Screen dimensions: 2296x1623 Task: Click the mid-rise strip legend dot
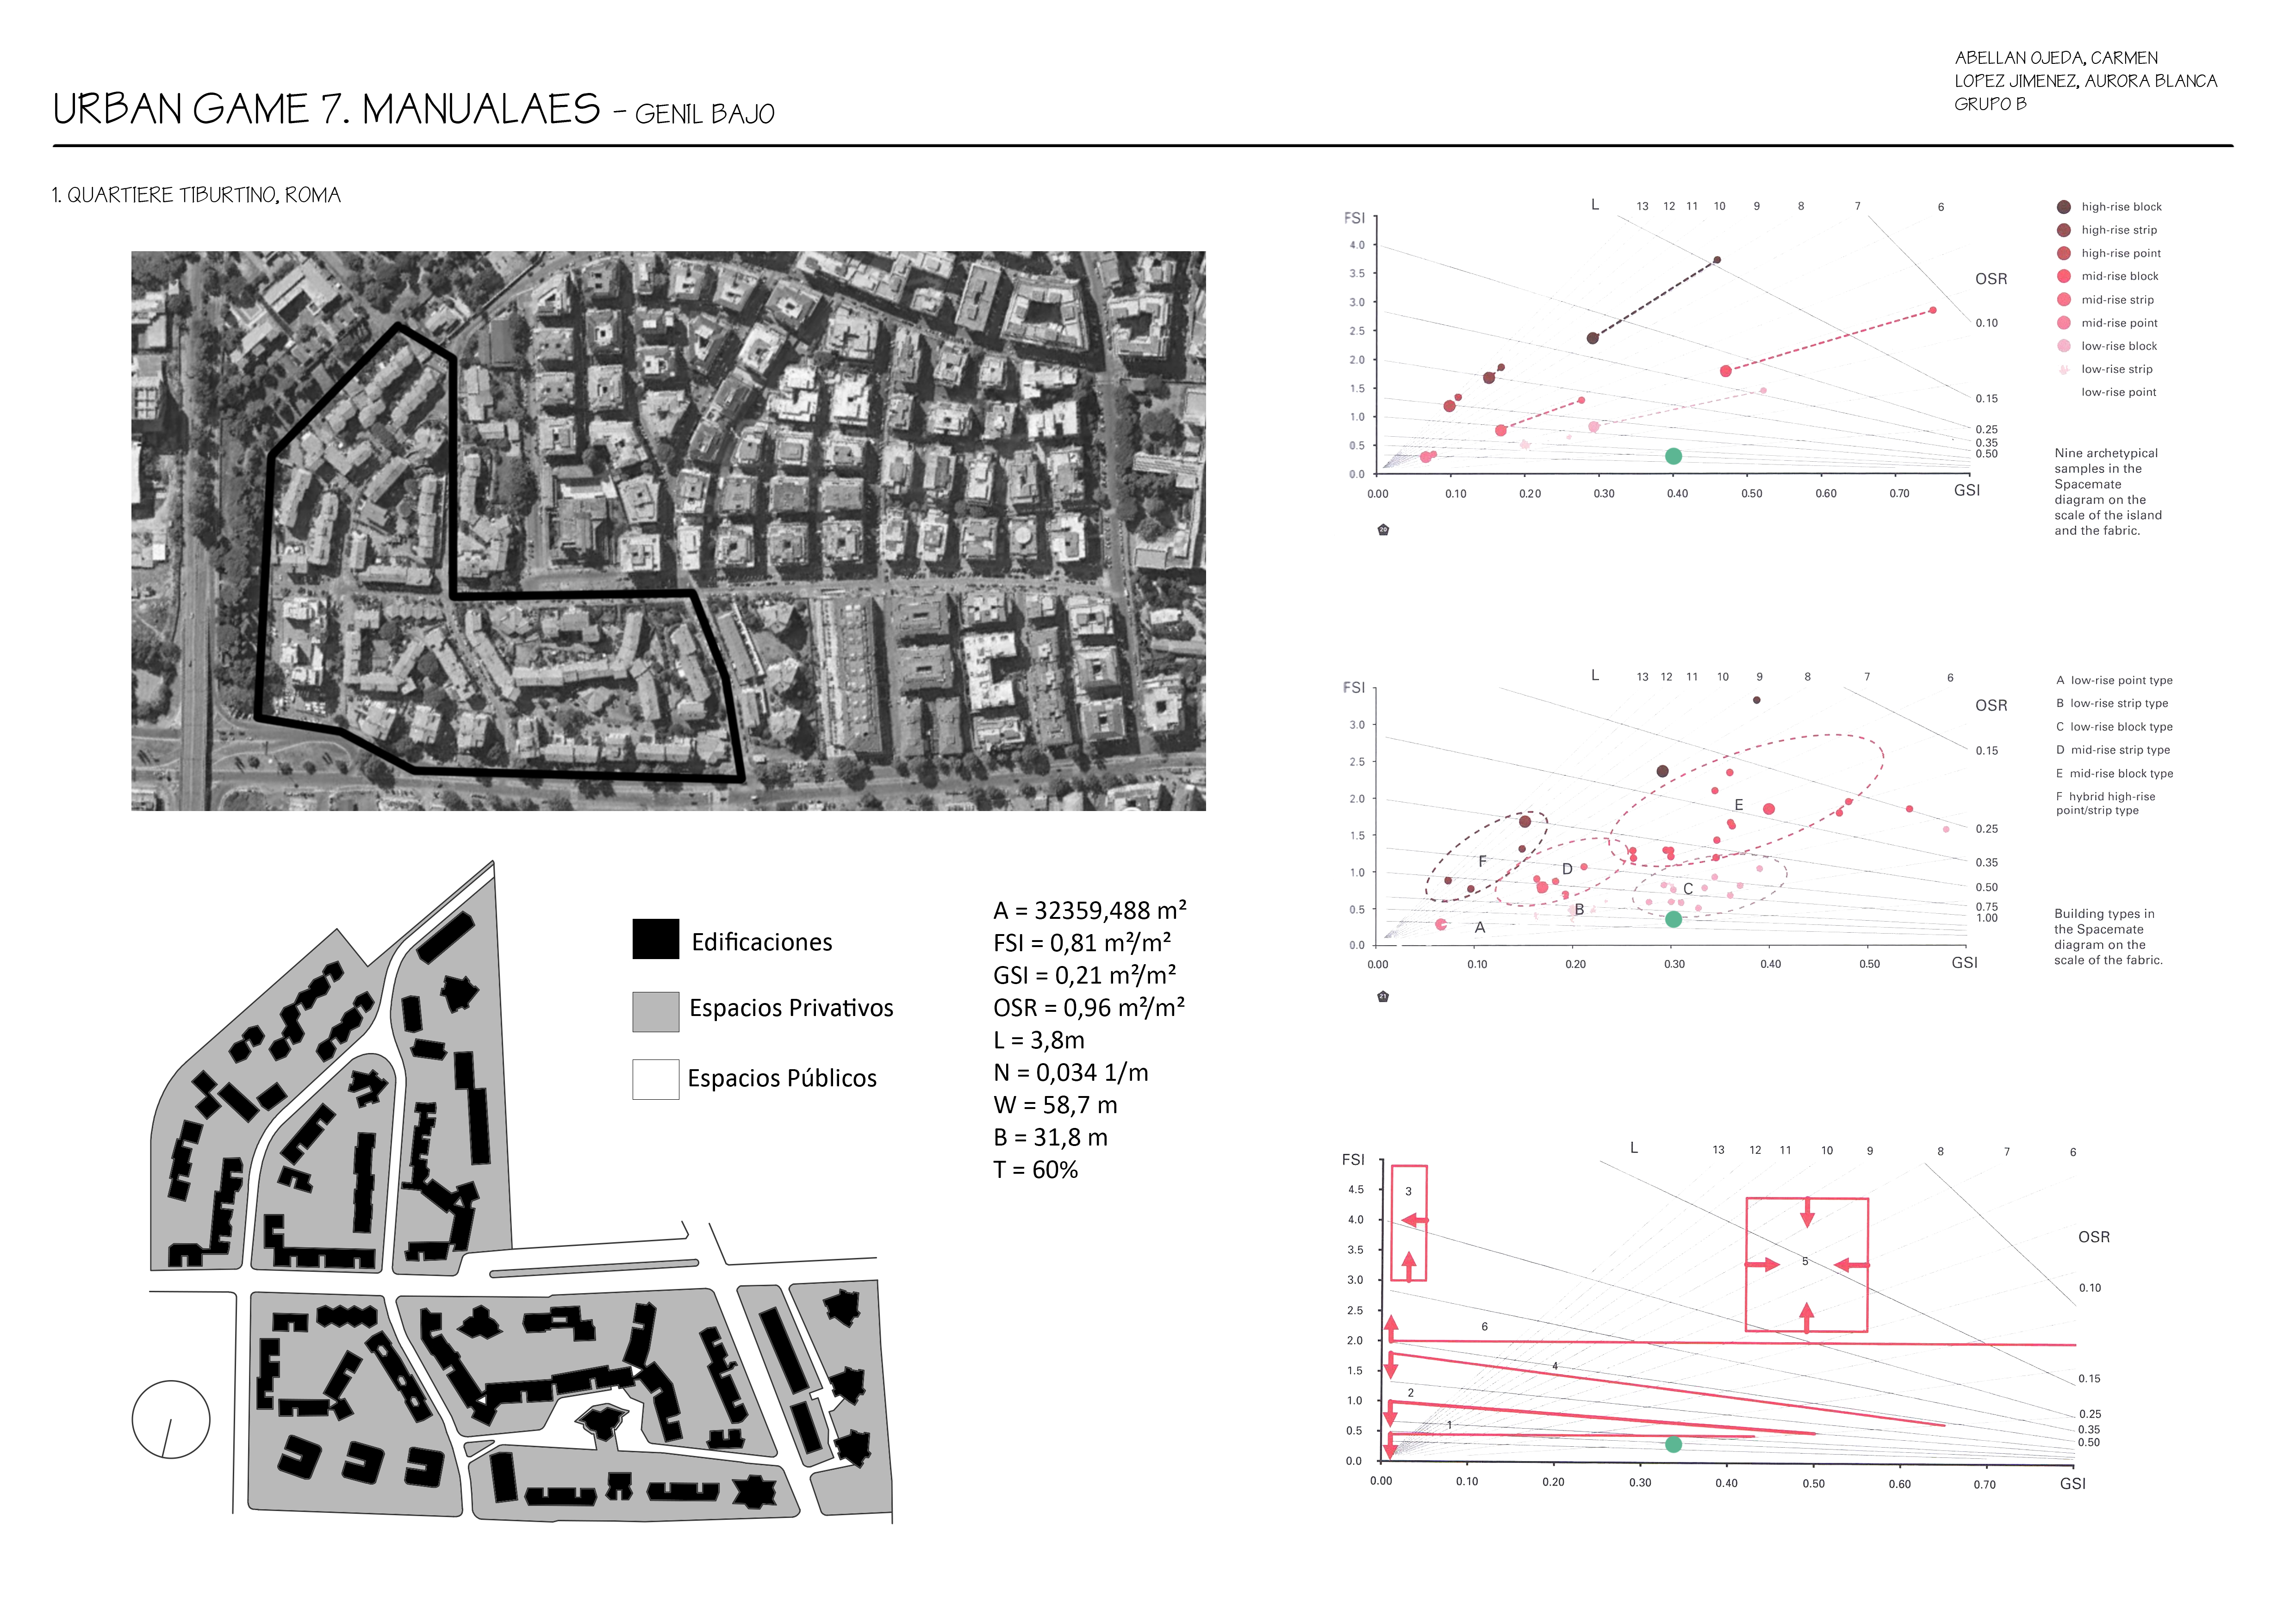click(x=2063, y=300)
